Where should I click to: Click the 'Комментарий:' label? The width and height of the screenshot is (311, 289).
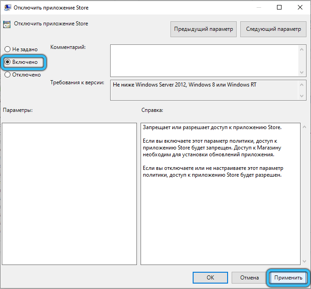coord(68,47)
